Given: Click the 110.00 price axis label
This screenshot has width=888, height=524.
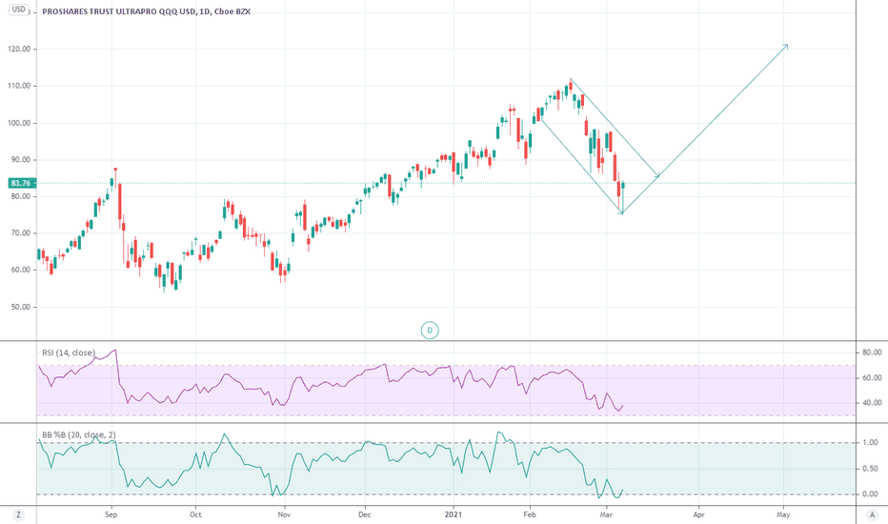Looking at the screenshot, I should pos(19,86).
